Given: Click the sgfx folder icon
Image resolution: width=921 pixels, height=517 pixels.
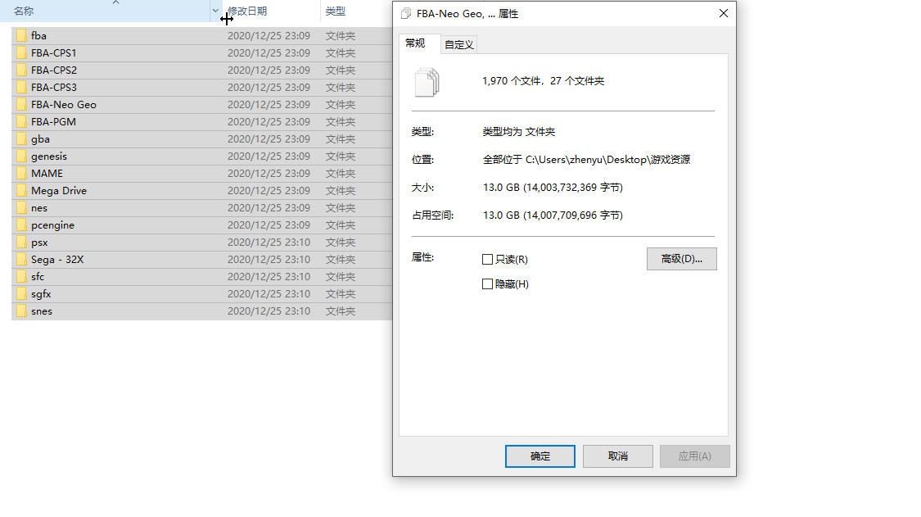Looking at the screenshot, I should 22,293.
